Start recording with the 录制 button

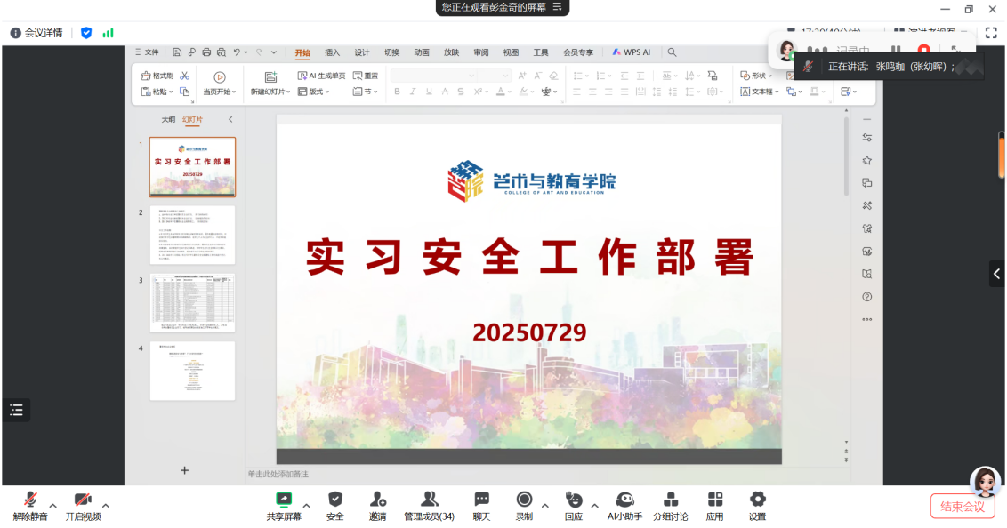tap(524, 500)
